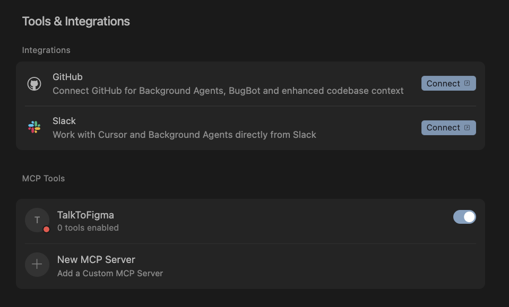
Task: Click the 'MCP Tools' section label
Action: pyautogui.click(x=44, y=178)
